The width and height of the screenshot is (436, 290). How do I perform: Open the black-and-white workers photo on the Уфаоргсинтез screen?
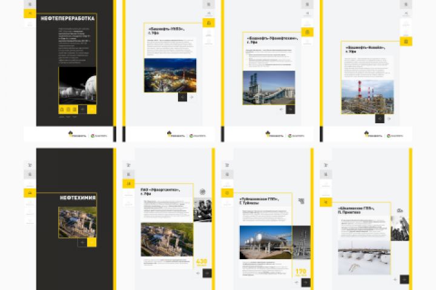(x=203, y=210)
